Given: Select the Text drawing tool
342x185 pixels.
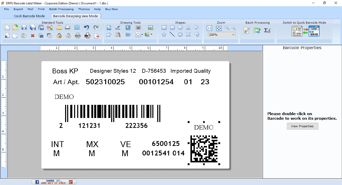Looking at the screenshot, I should 109,27.
